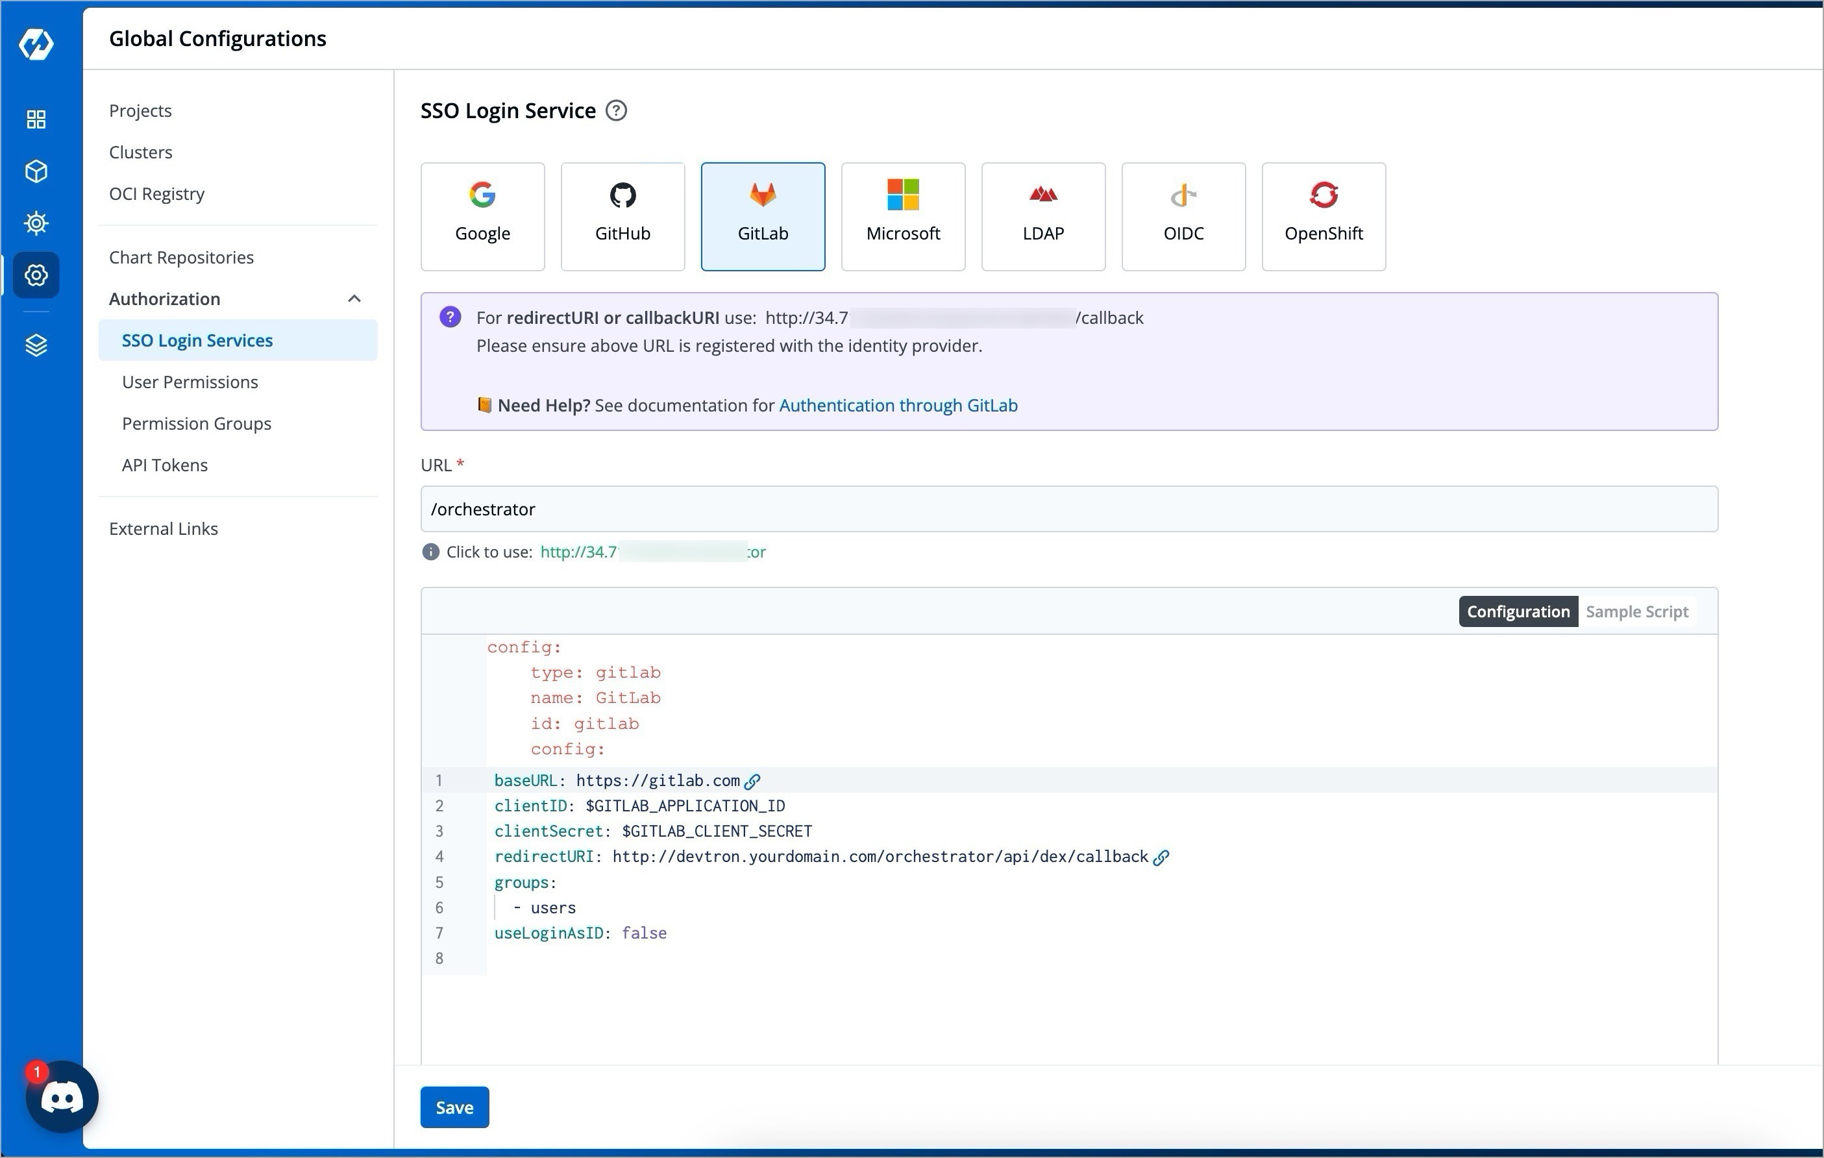Click the link icon next to https://gitlab.com
1824x1158 pixels.
(753, 781)
